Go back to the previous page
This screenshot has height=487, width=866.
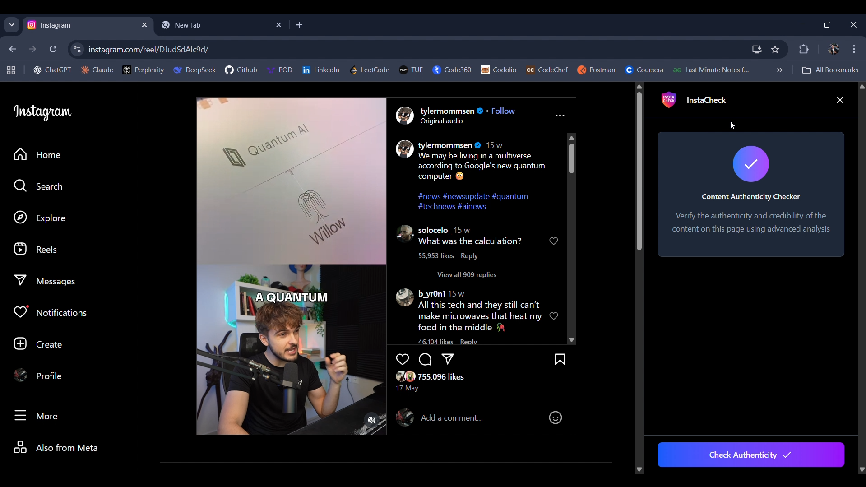tap(13, 49)
